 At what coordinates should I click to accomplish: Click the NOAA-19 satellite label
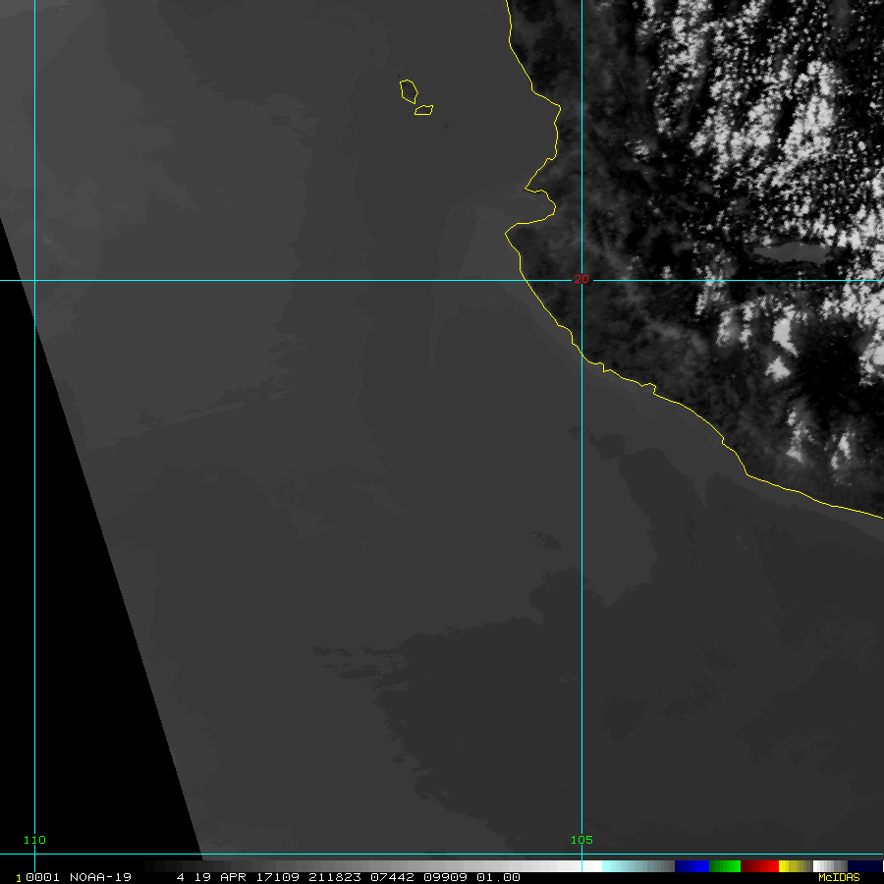103,877
